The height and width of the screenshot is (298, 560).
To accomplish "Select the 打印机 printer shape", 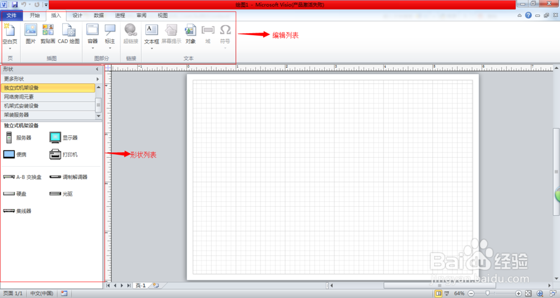I will (63, 154).
